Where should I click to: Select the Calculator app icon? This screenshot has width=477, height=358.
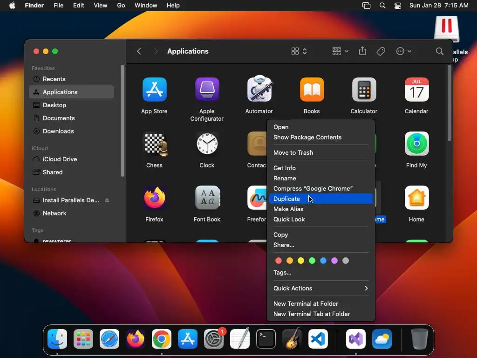click(x=364, y=89)
